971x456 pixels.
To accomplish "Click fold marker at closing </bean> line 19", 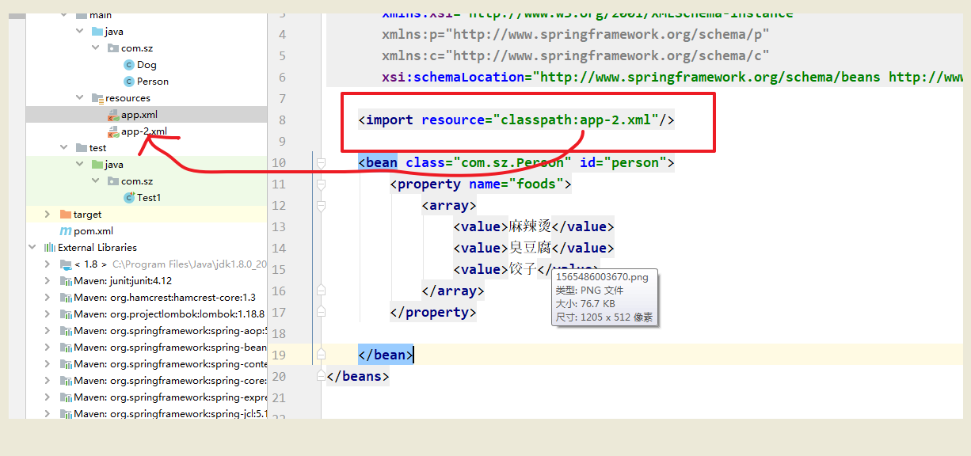I will click(x=321, y=355).
